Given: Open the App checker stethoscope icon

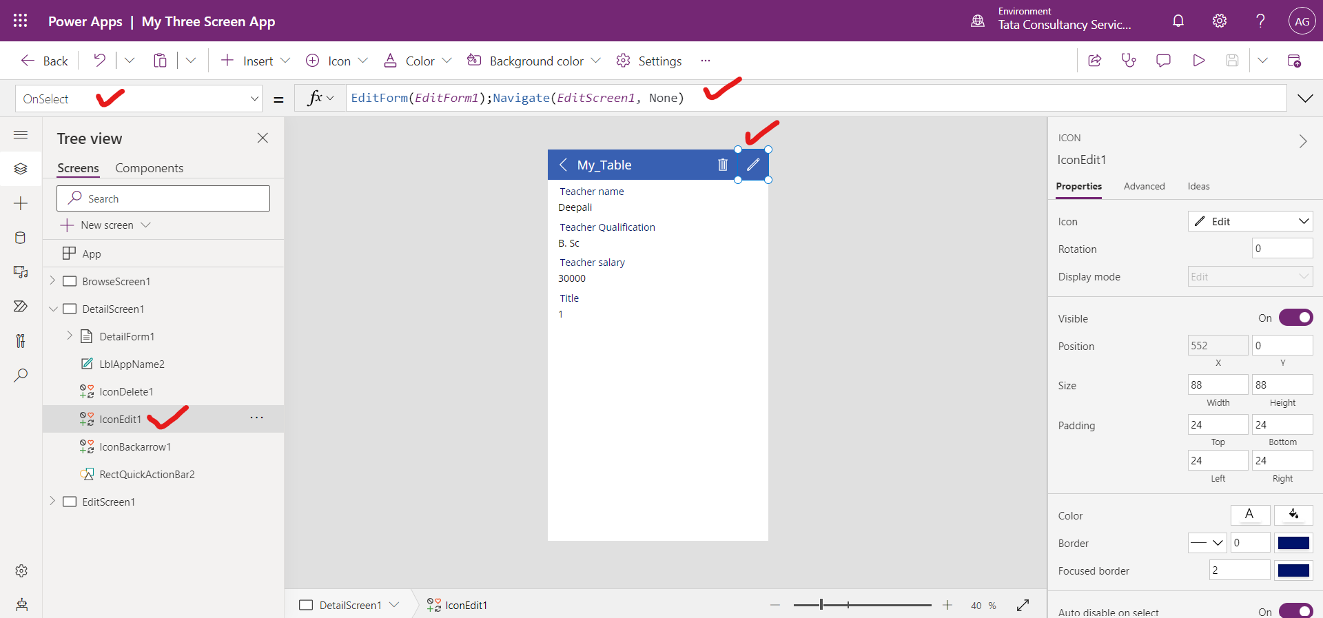Looking at the screenshot, I should click(1129, 61).
